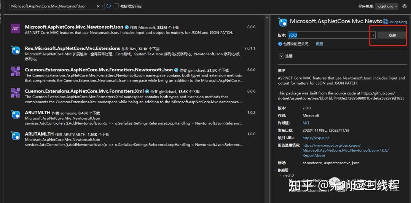This screenshot has width=411, height=203.
Task: Select the .NET icon of Microsoft.AspNetCore.Mvc.NewtonsoftJson
Action: (x=16, y=29)
